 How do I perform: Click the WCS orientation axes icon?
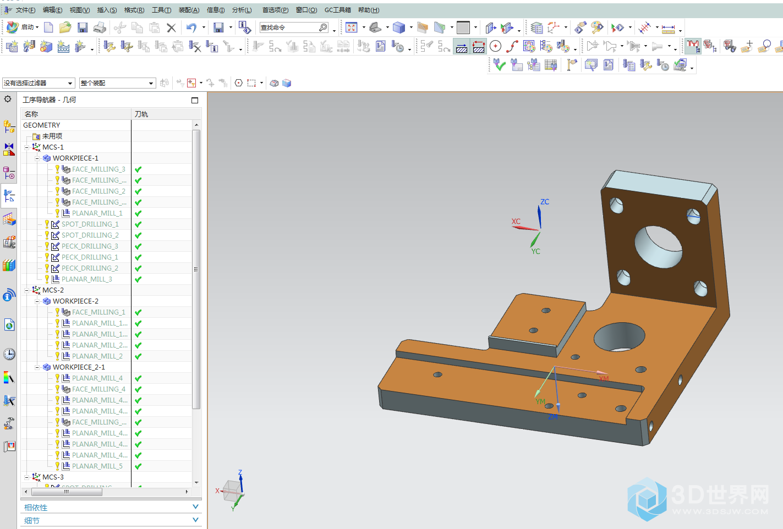click(x=554, y=27)
